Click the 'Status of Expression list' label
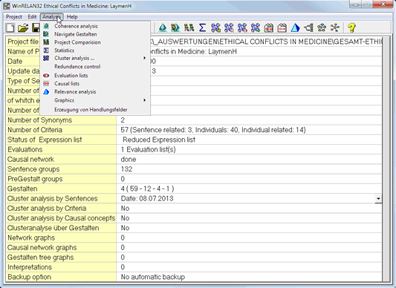The height and width of the screenshot is (288, 396). point(45,140)
